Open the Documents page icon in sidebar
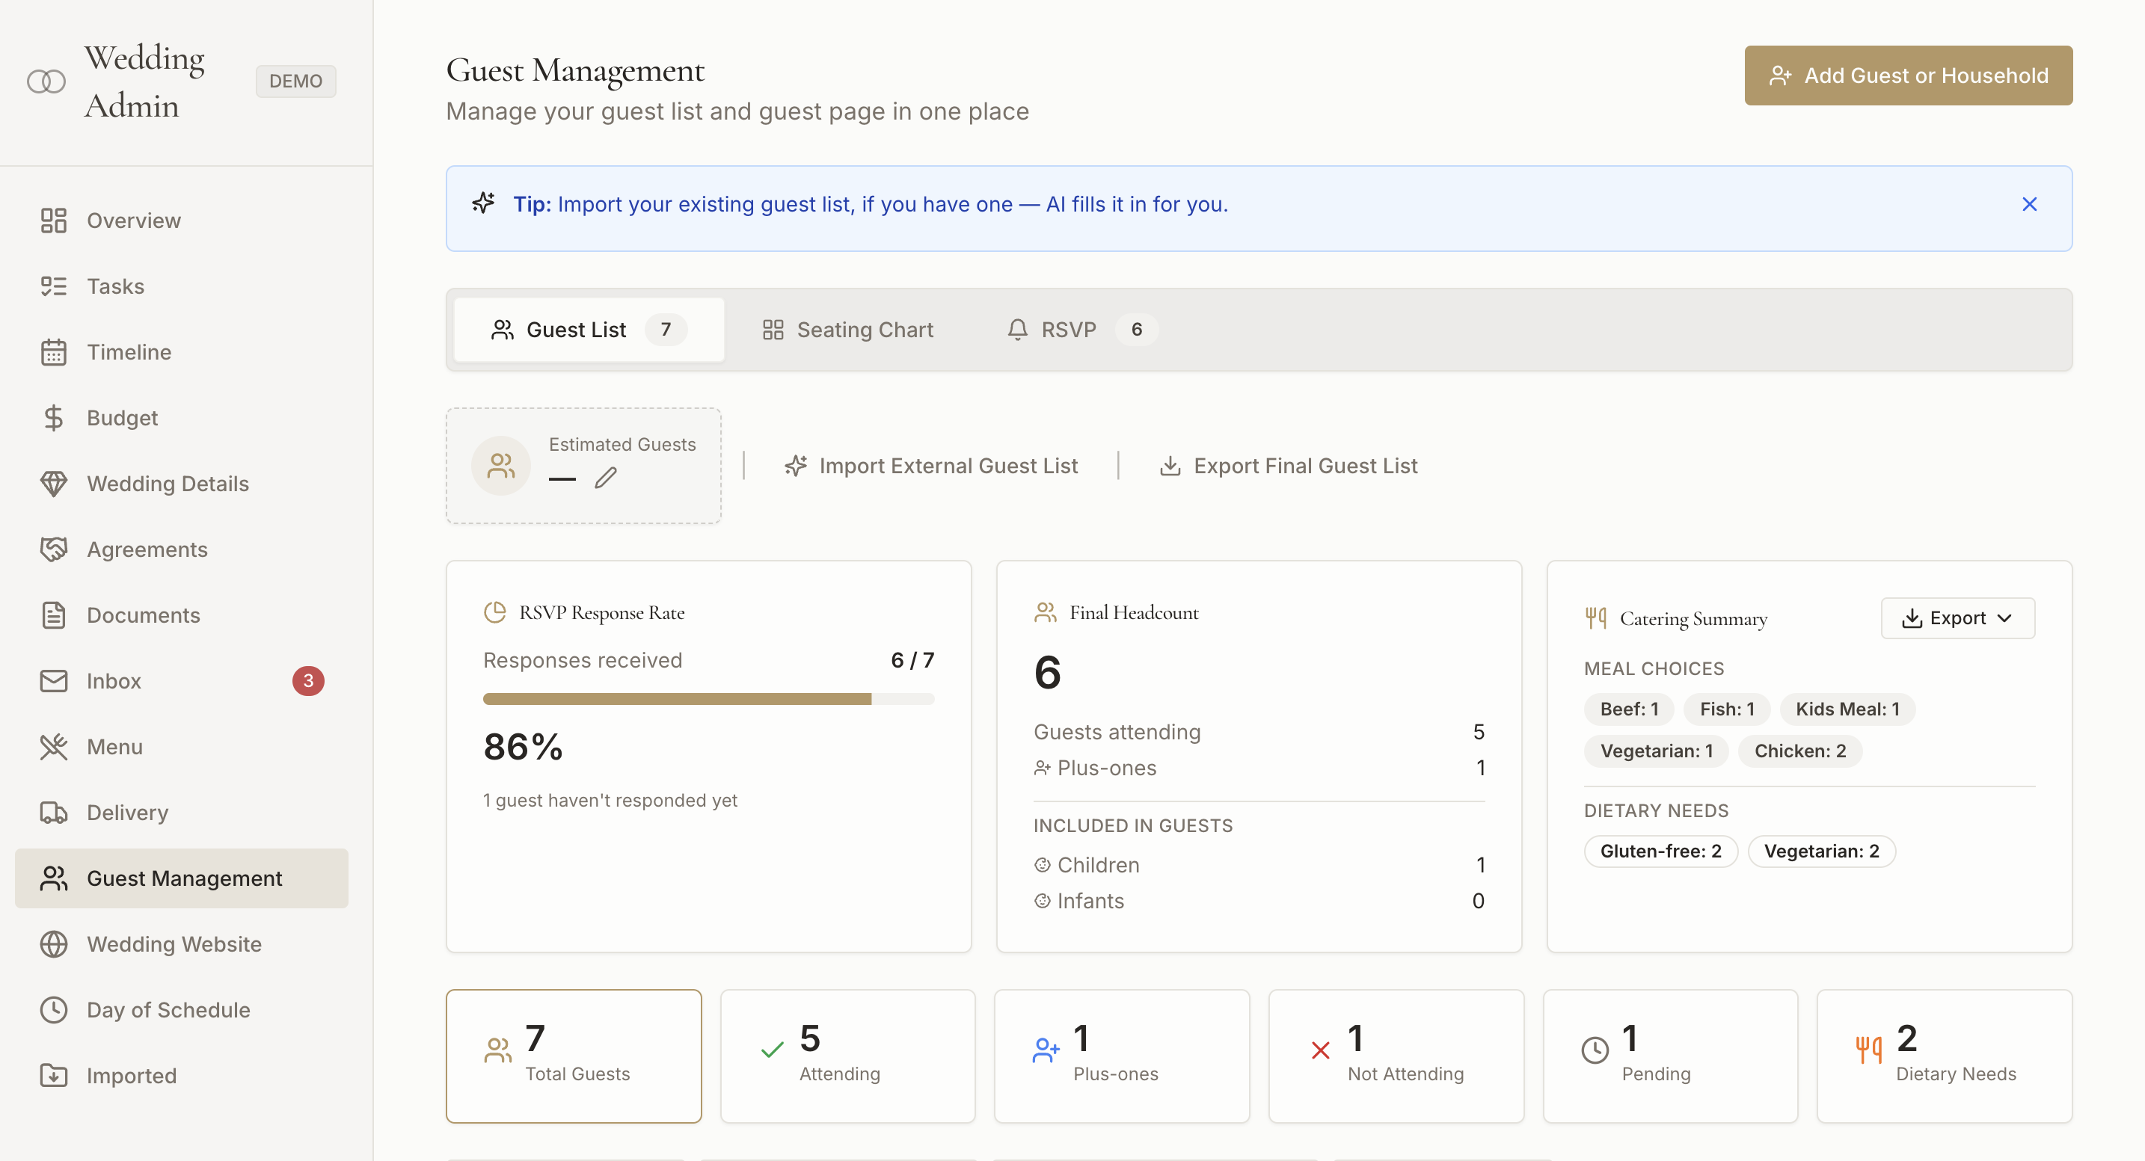This screenshot has width=2145, height=1161. pyautogui.click(x=54, y=615)
